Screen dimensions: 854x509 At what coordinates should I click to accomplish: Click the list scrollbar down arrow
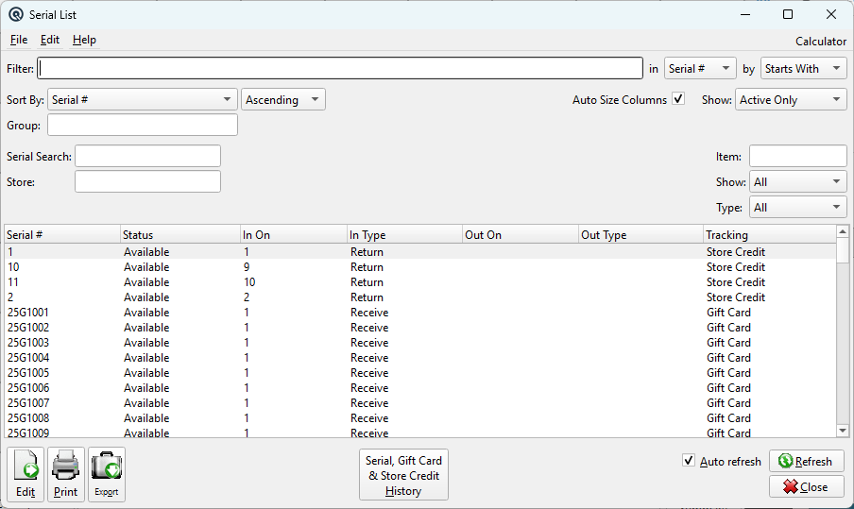[843, 431]
